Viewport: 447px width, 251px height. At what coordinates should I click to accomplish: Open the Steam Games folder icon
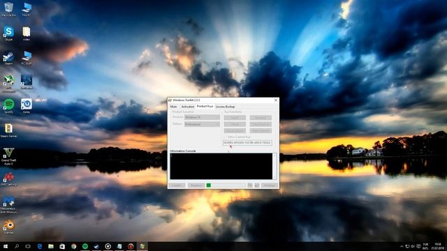[8, 130]
